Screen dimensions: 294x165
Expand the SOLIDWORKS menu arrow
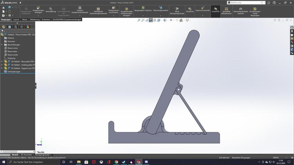[x=21, y=3]
